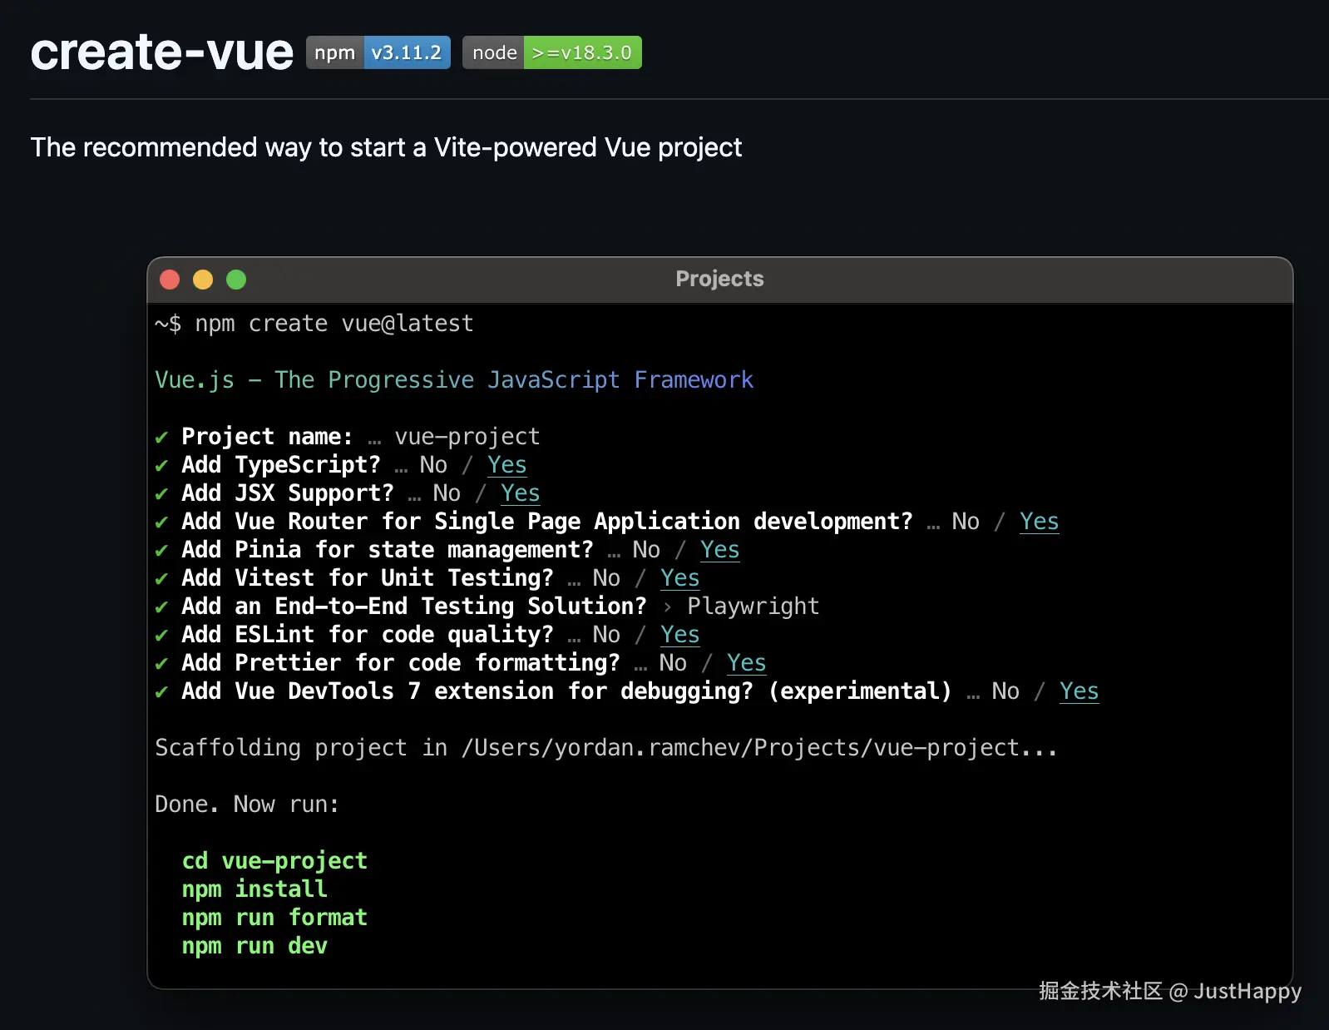Image resolution: width=1329 pixels, height=1030 pixels.
Task: Click the 'Project name:' prompt label
Action: coord(268,436)
